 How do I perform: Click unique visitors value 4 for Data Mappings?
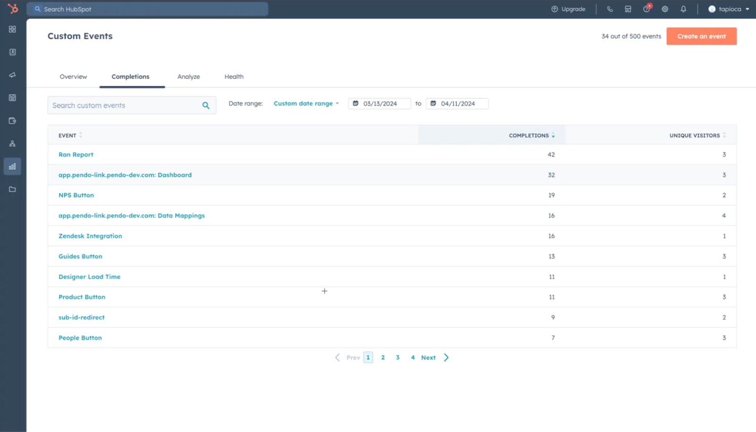click(x=724, y=216)
